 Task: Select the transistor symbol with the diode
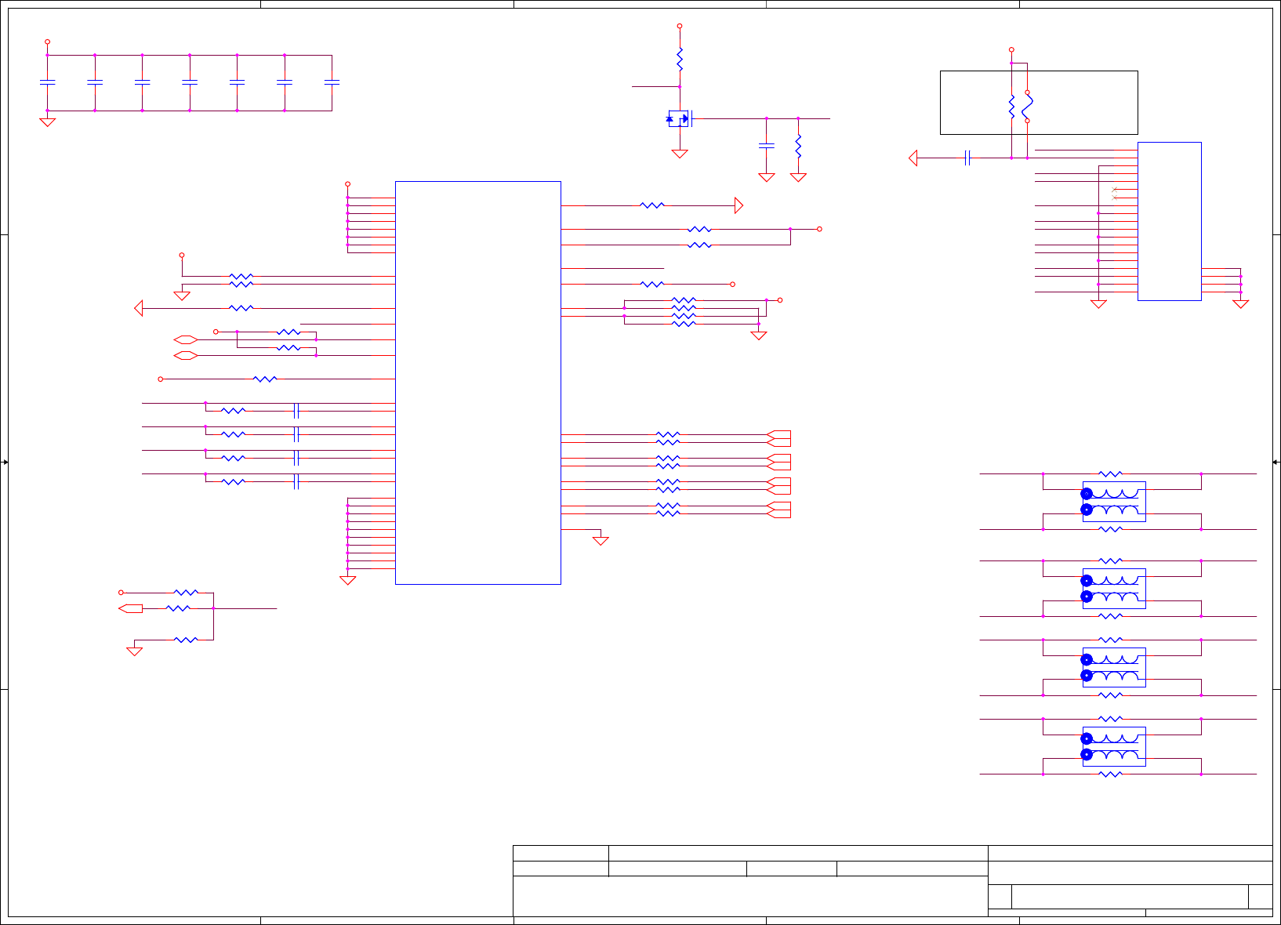(680, 118)
